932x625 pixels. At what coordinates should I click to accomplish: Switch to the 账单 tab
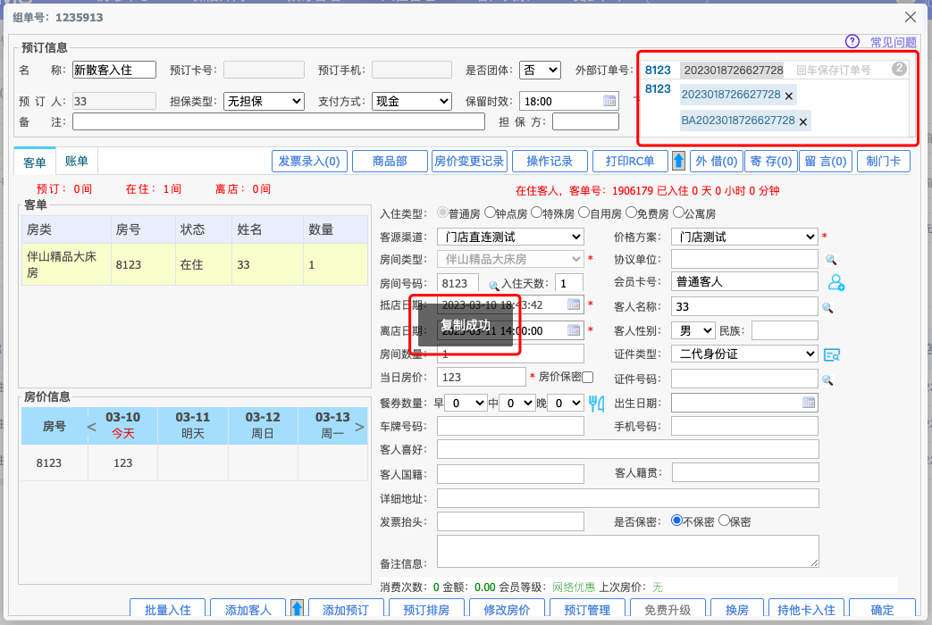pyautogui.click(x=77, y=161)
